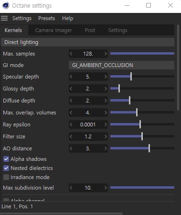Minimize the Octane settings window
Screen dimensions: 181x215
tap(127, 6)
